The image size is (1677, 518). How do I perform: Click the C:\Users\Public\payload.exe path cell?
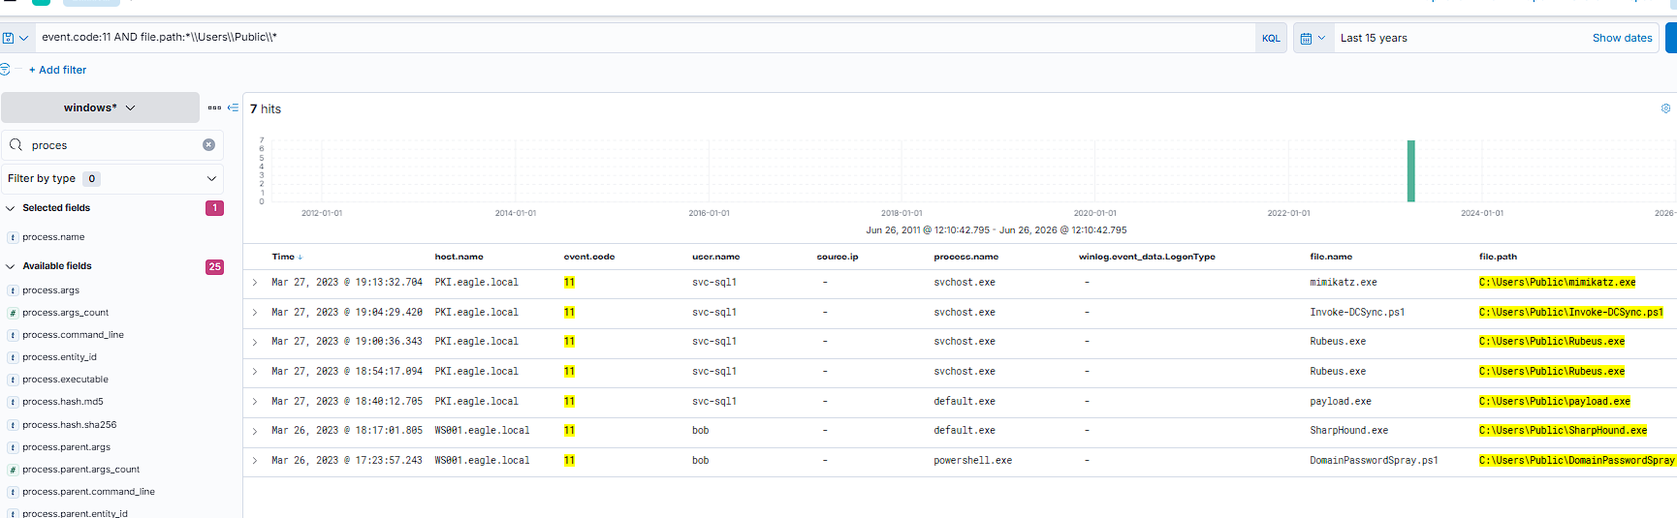(1554, 402)
